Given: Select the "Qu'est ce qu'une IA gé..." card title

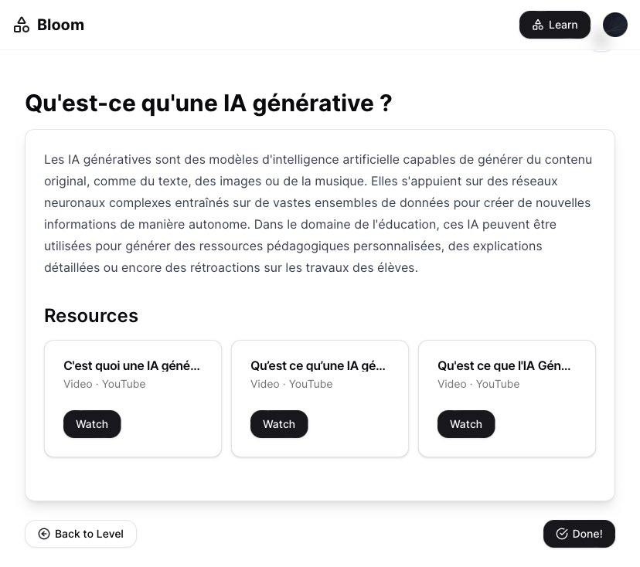Looking at the screenshot, I should 318,365.
